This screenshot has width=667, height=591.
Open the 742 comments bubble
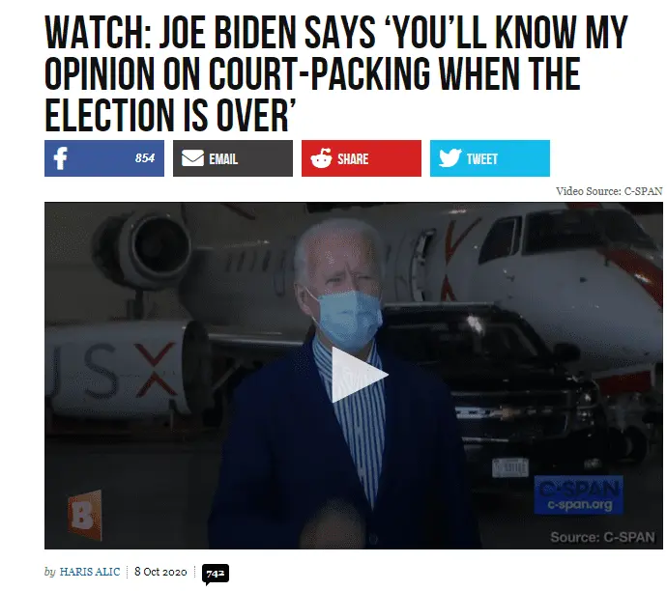216,574
